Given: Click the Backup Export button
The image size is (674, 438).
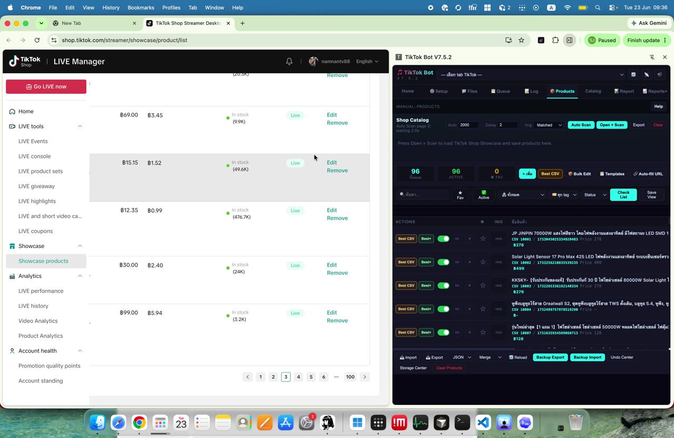Looking at the screenshot, I should (550, 357).
